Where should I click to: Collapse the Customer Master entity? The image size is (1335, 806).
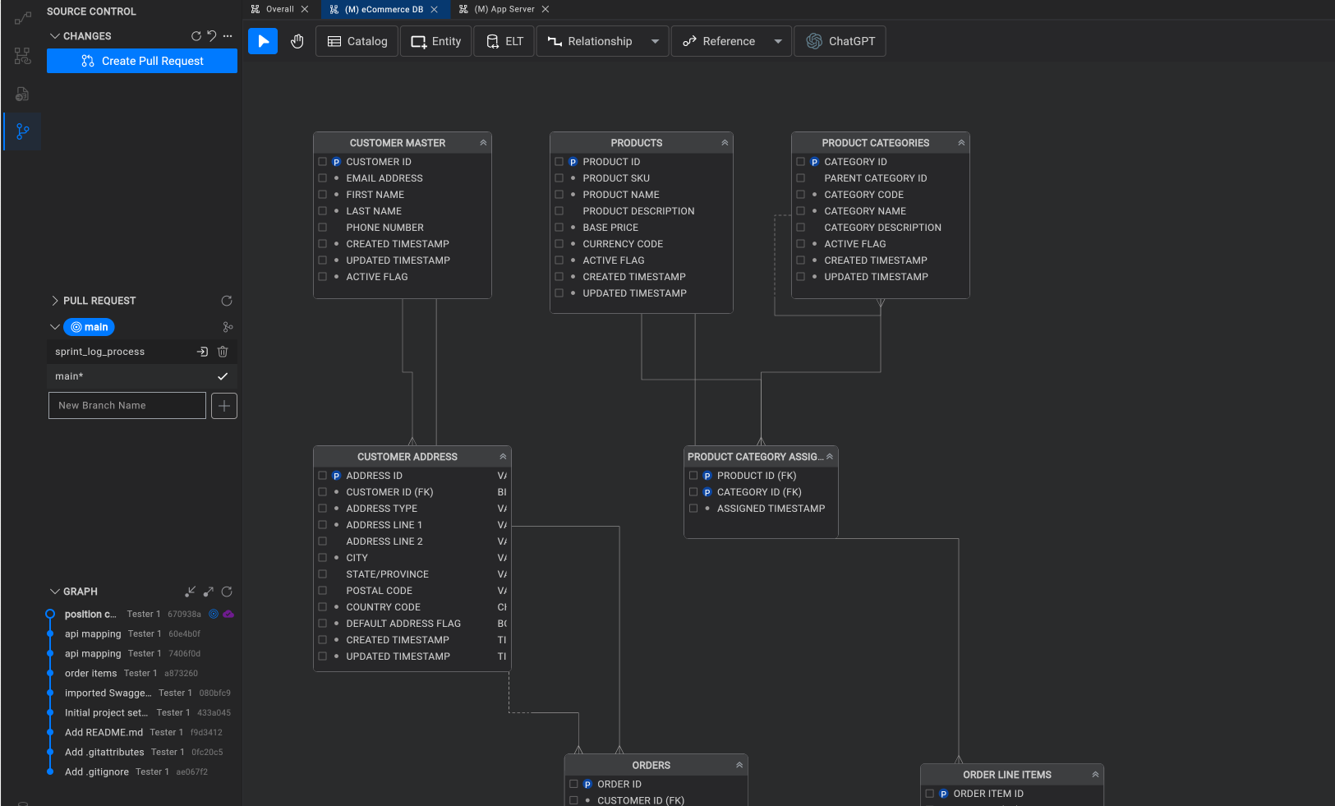coord(483,143)
